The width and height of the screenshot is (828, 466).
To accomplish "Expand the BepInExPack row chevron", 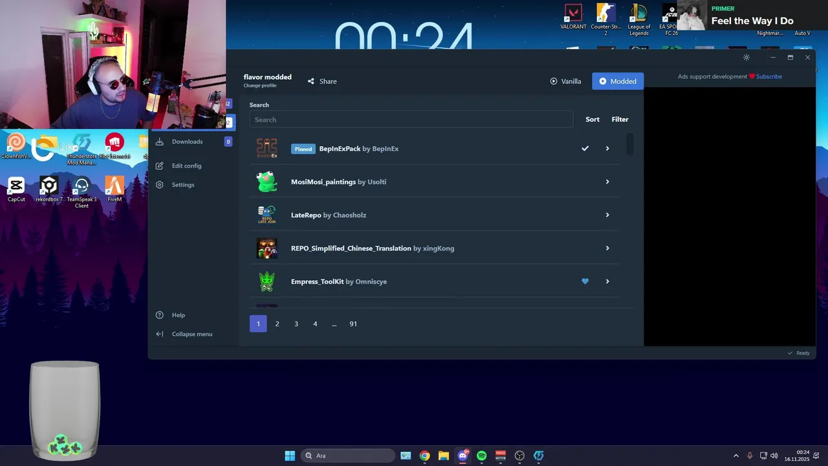I will 607,149.
